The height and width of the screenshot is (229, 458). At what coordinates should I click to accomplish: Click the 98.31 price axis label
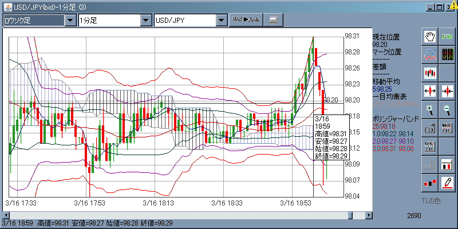pos(352,36)
